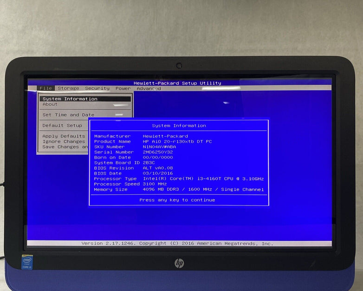Click Processor Speed value 3100 MHz
This screenshot has width=363, height=291.
[155, 184]
